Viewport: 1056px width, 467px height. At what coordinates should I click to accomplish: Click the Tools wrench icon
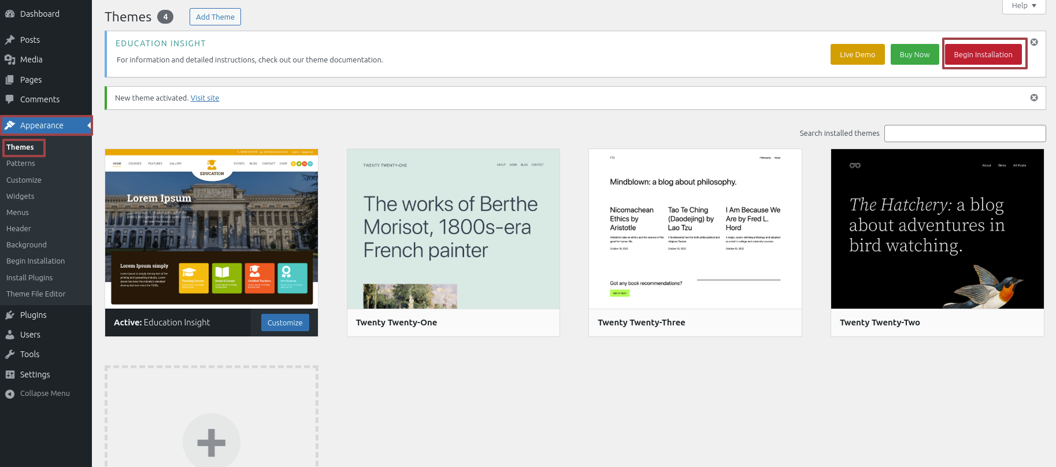[10, 354]
